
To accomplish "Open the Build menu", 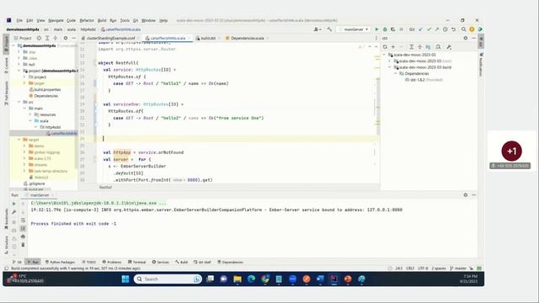I will point(102,20).
